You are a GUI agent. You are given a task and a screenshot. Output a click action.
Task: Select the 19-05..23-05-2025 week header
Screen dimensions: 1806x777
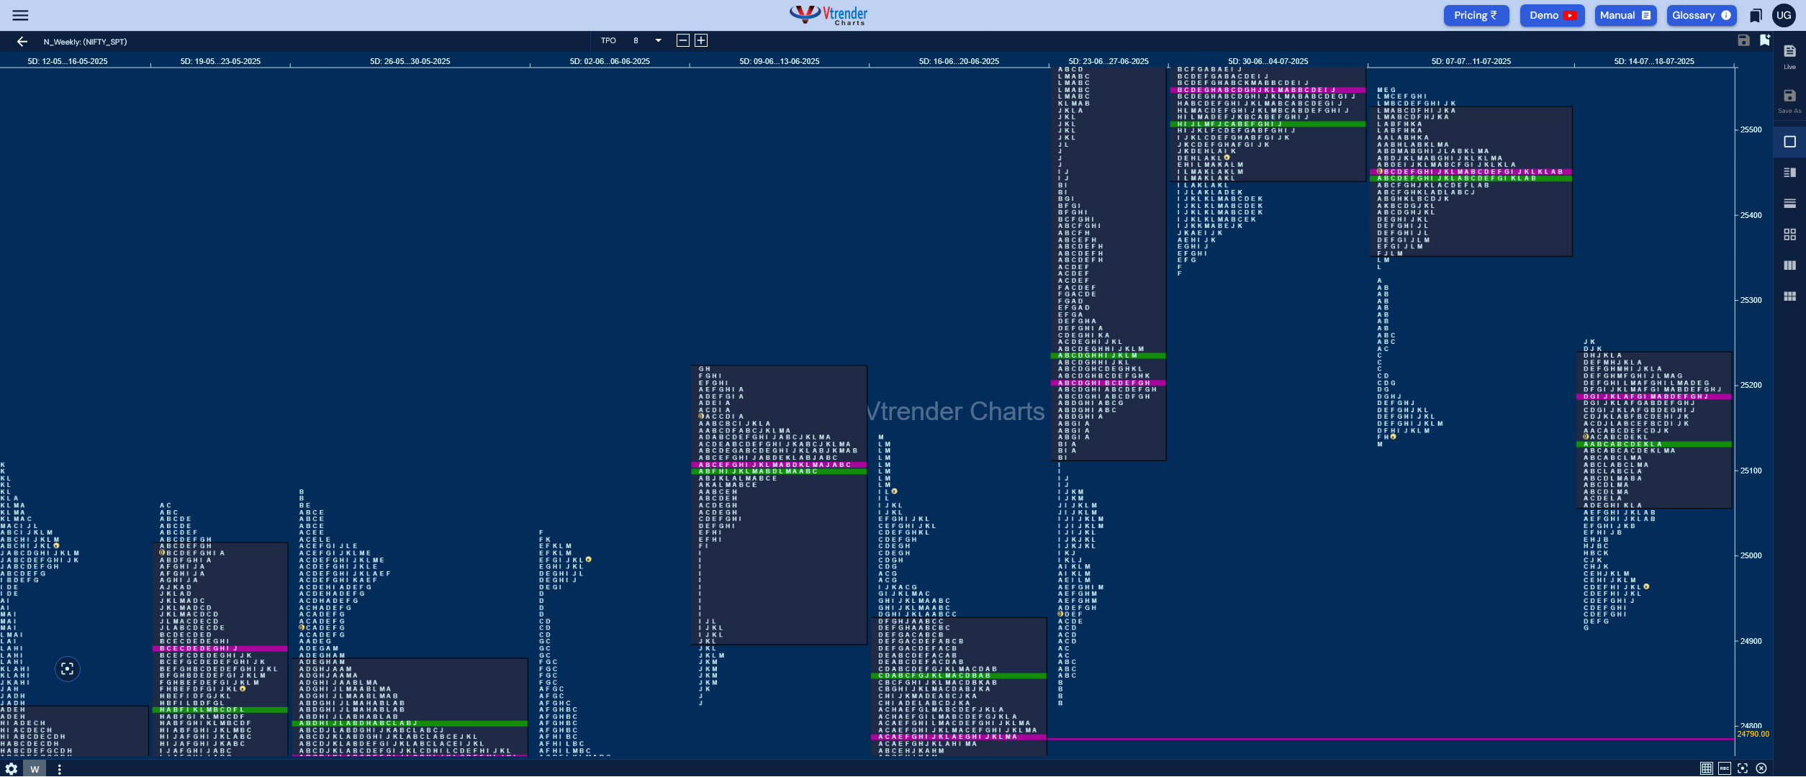tap(220, 61)
